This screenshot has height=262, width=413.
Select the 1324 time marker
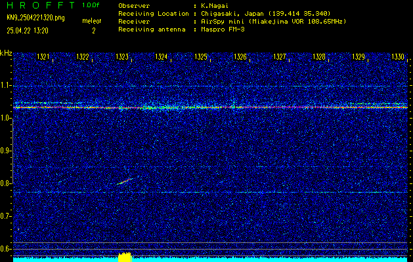pyautogui.click(x=162, y=57)
